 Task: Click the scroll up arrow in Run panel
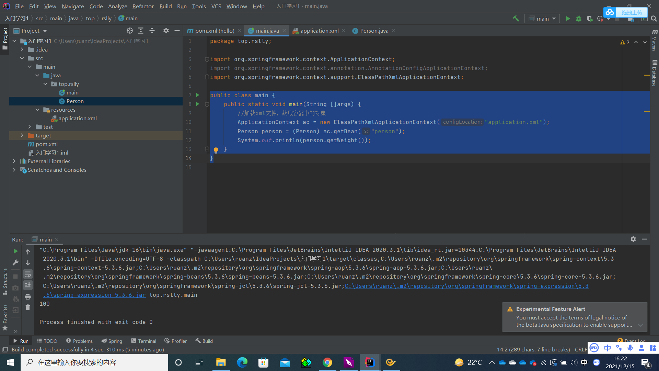click(x=28, y=251)
